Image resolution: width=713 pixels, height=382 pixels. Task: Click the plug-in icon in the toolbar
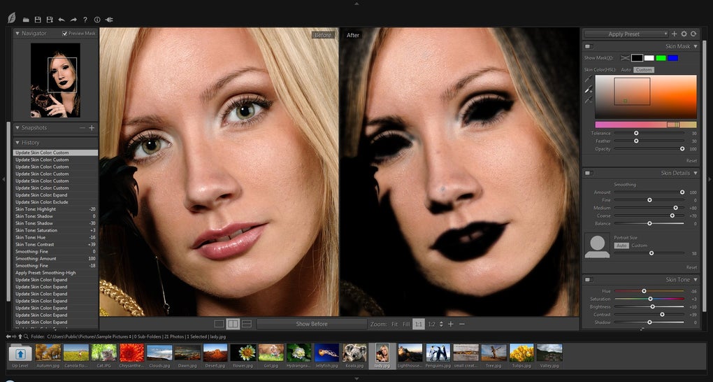point(109,20)
